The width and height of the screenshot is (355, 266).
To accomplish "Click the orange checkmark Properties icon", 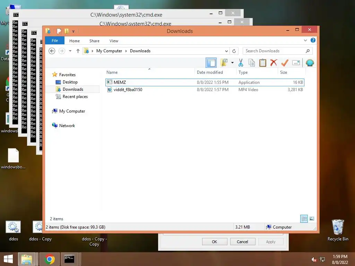I will (285, 63).
